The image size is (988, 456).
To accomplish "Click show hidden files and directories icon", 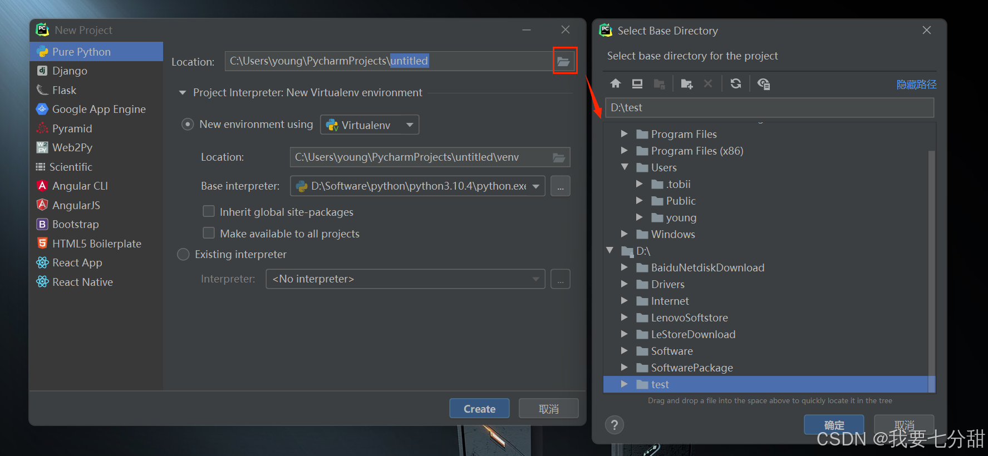I will (x=763, y=84).
